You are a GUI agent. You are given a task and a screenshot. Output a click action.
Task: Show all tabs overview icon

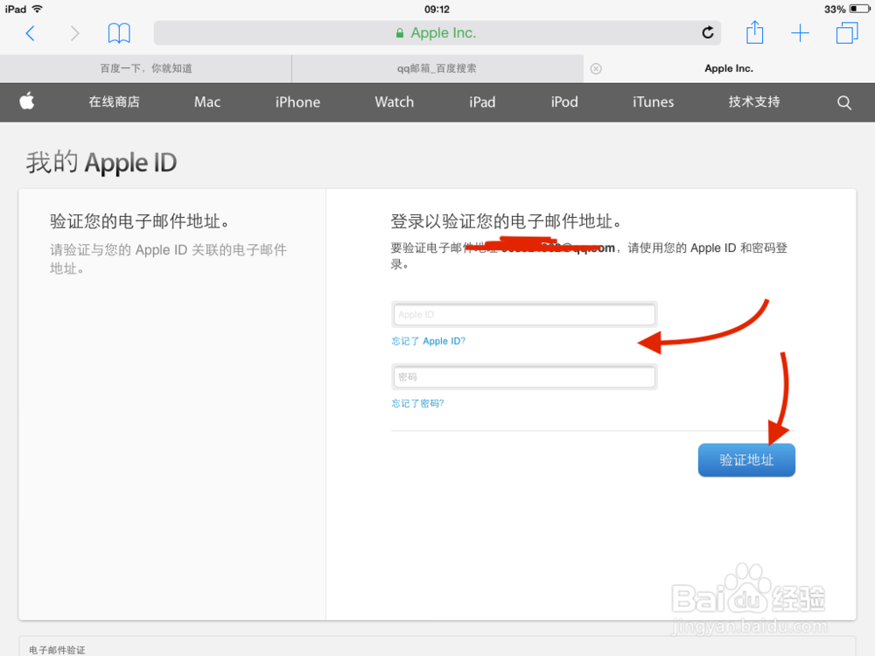[846, 33]
